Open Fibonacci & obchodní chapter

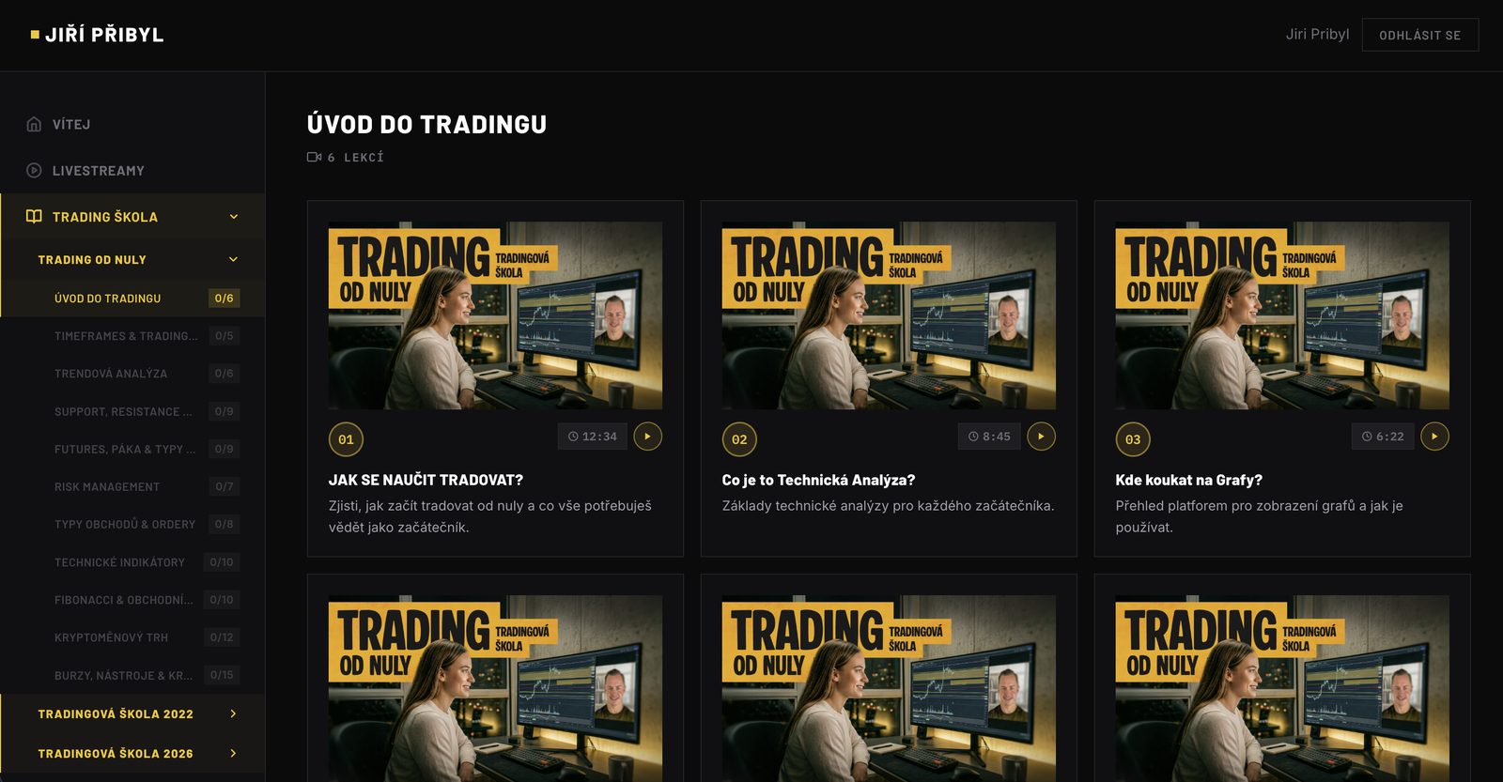(132, 600)
